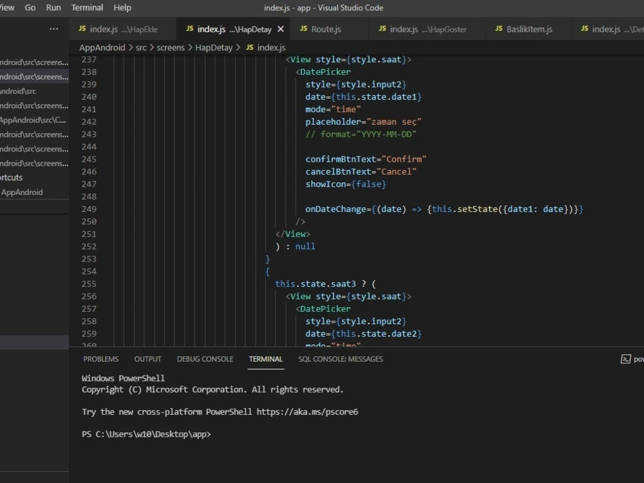This screenshot has width=644, height=483.
Task: Click the JS icon on the active HapDetay tab
Action: pyautogui.click(x=189, y=29)
